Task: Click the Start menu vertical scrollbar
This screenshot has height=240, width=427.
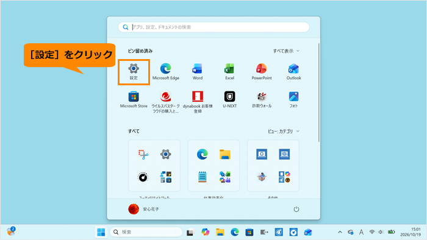Action: 318,93
